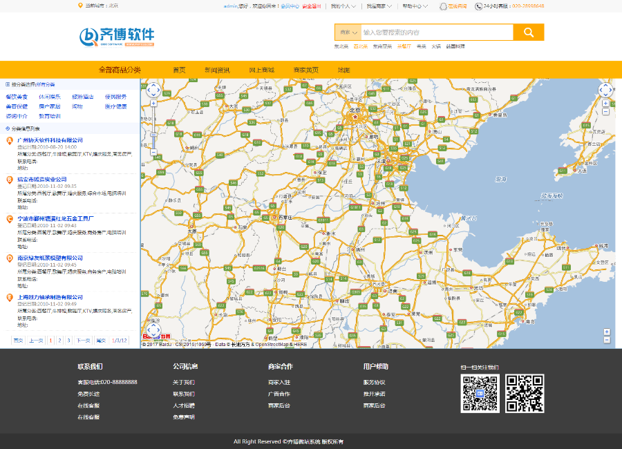Click the left map zoom slider handle
Viewport: 622px width, 449px height.
tap(153, 135)
